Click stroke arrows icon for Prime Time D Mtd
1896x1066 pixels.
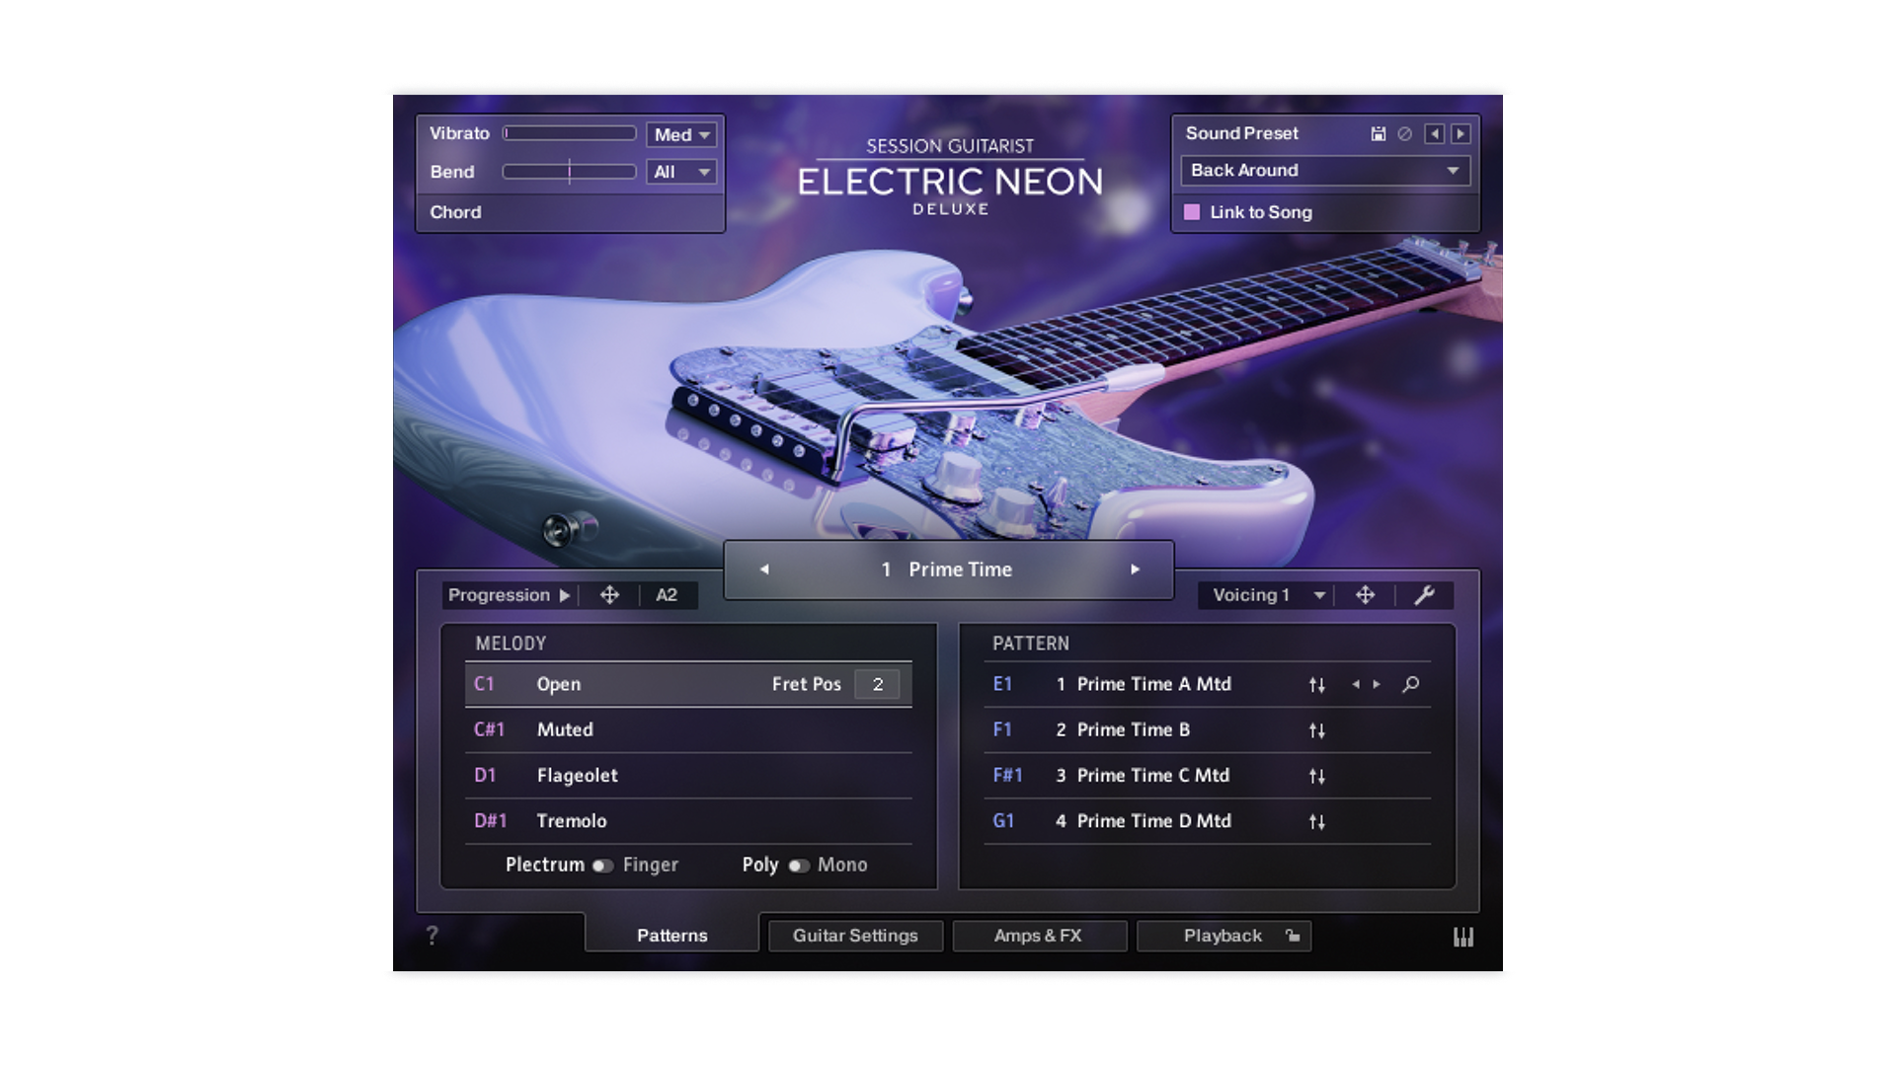1317,821
